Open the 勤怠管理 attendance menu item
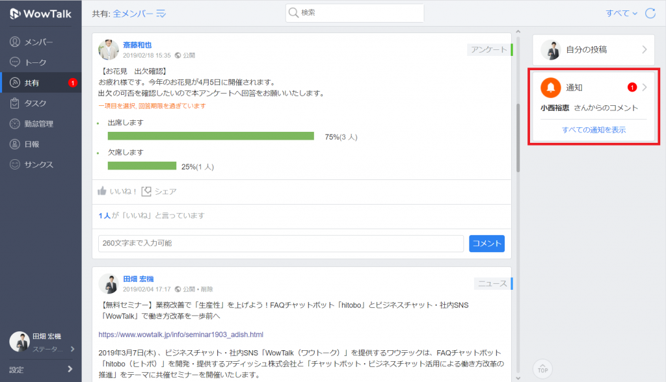Image resolution: width=666 pixels, height=382 pixels. pos(41,123)
